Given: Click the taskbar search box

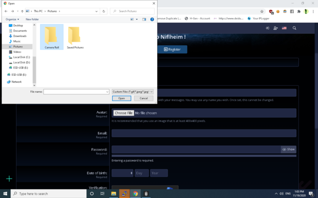Looking at the screenshot, I should click(49, 194).
